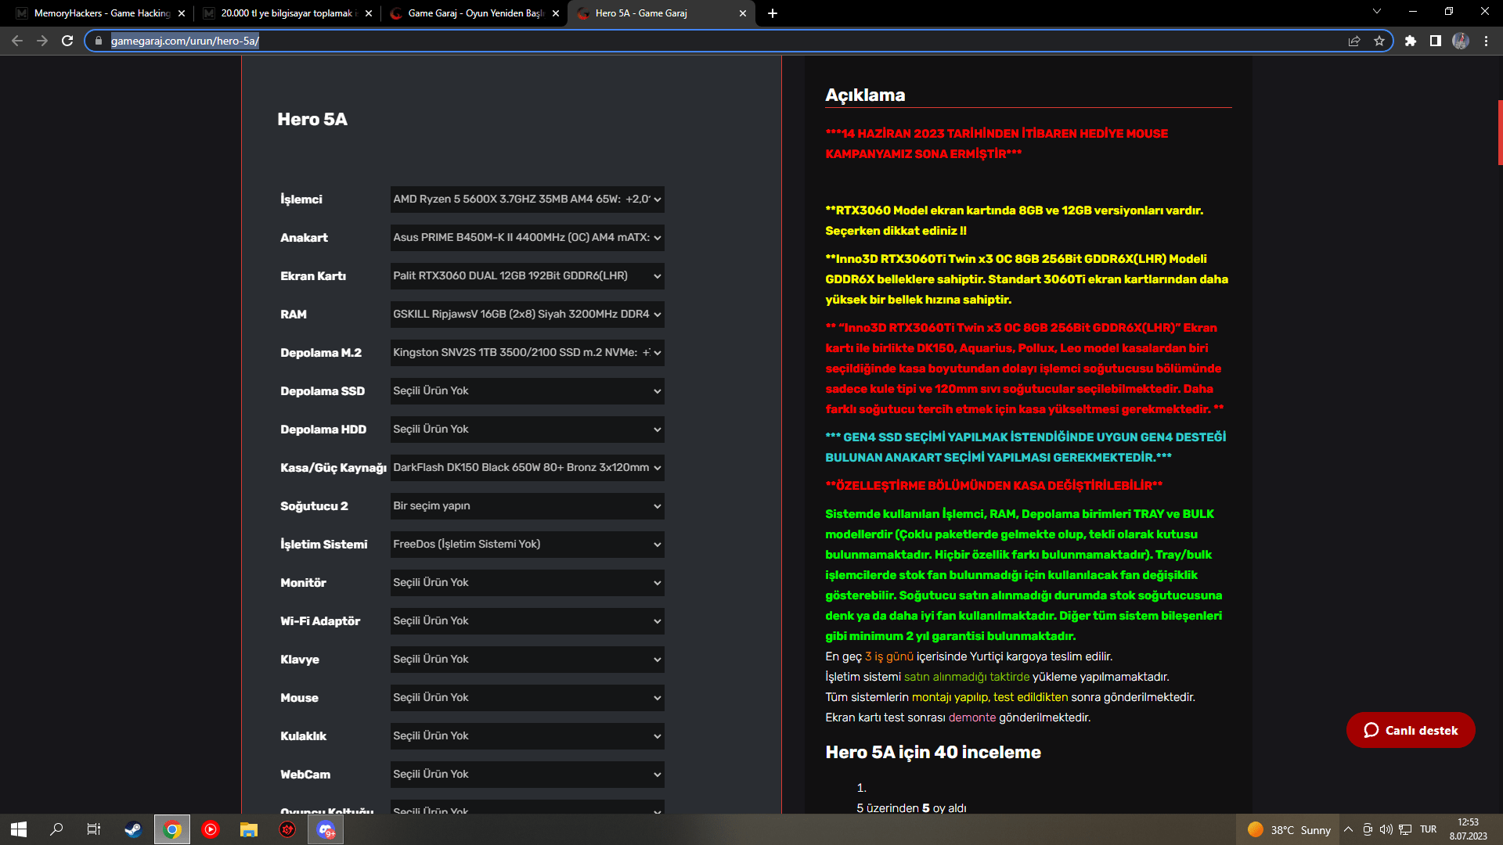The image size is (1503, 845).
Task: Open the tab search chevron
Action: click(1377, 12)
